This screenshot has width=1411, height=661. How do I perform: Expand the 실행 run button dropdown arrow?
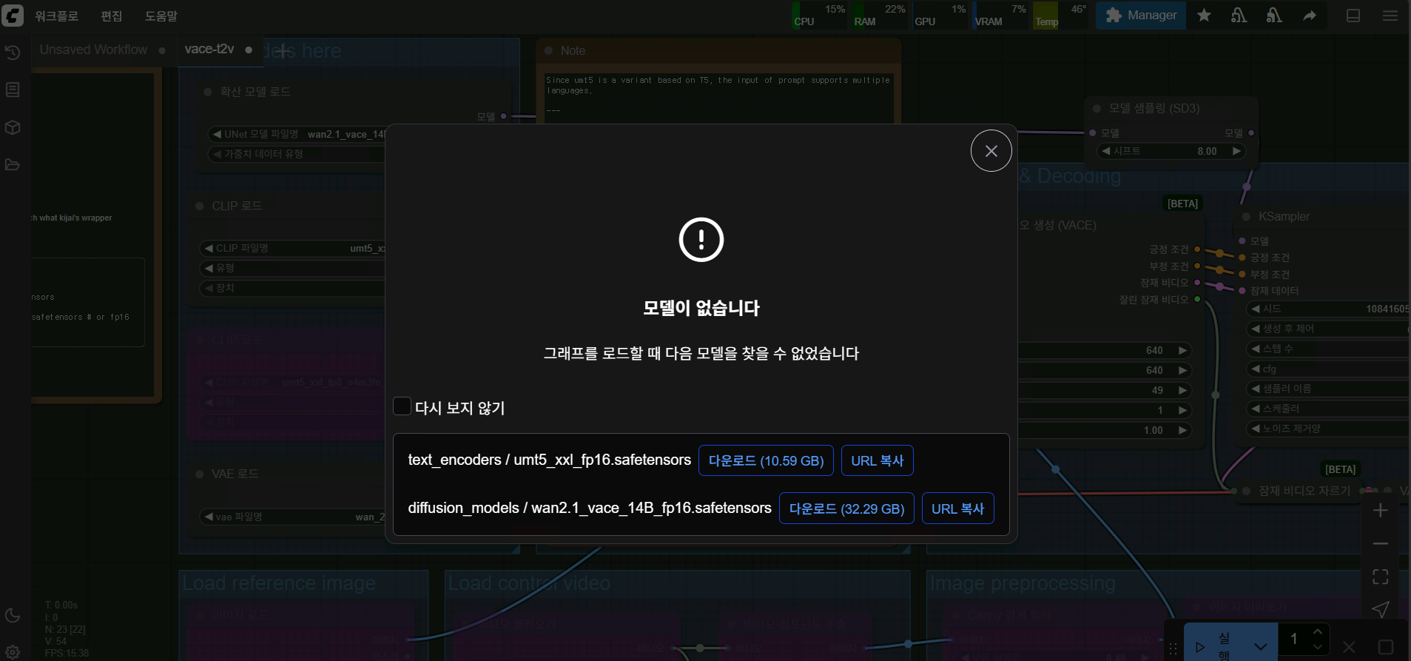(x=1260, y=646)
